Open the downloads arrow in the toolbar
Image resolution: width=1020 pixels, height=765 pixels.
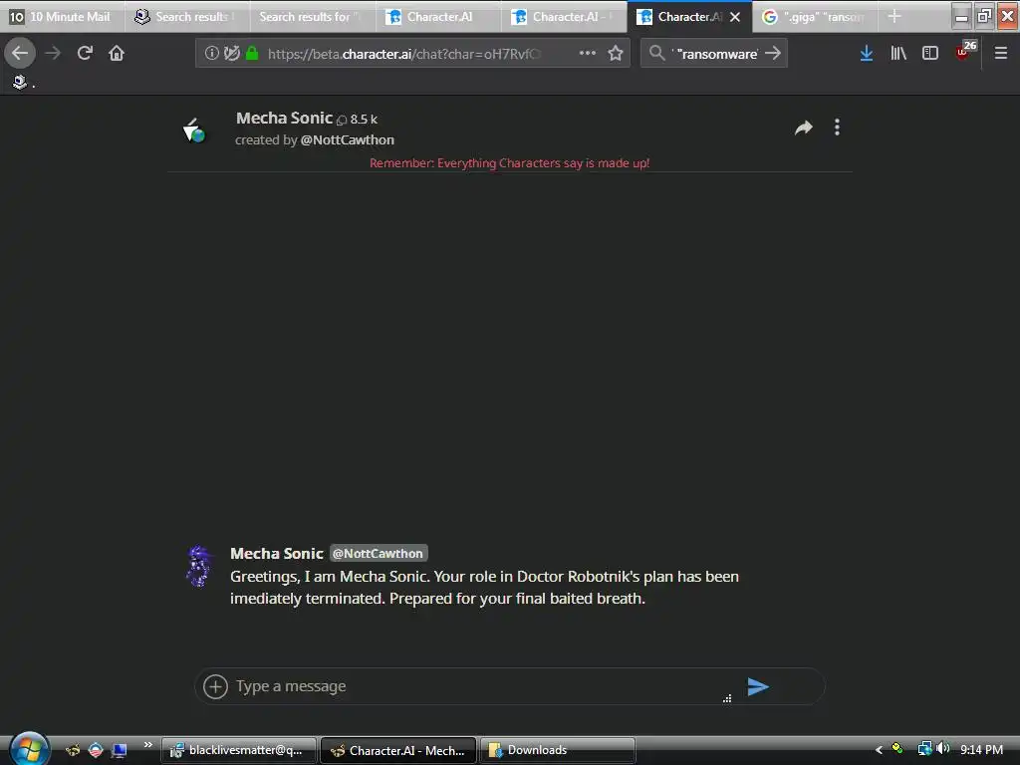click(x=866, y=53)
